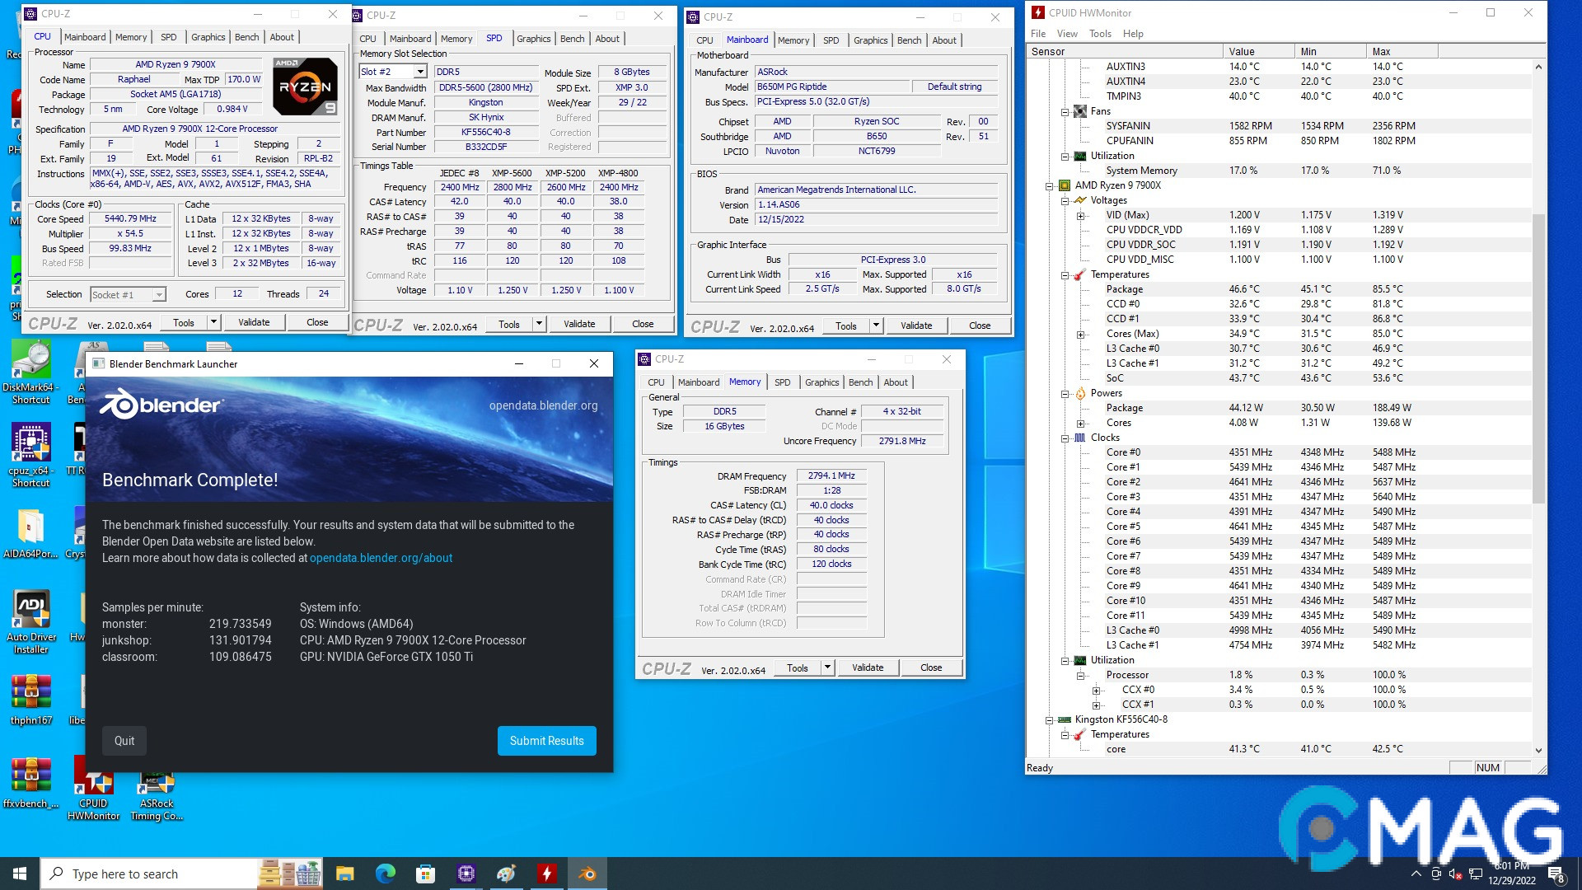Launch ASRock Timing Configurator from desktop
This screenshot has width=1582, height=890.
pos(157,781)
